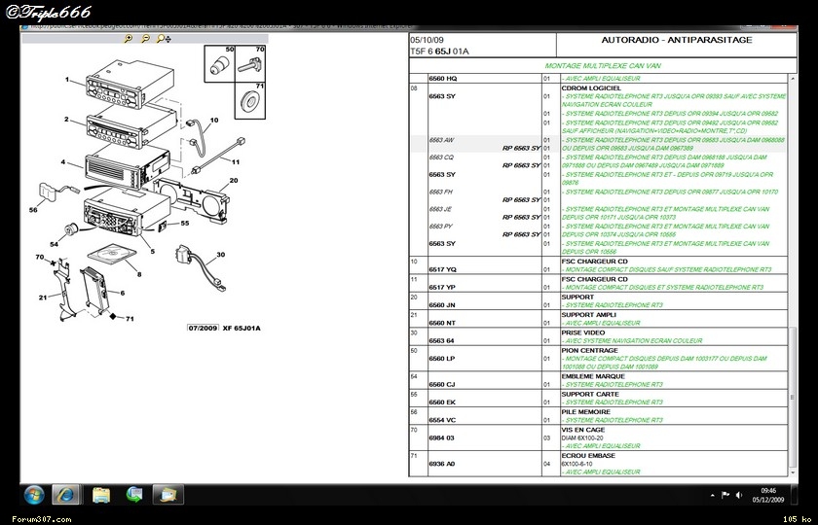
Task: Select part number 6517 YQ
Action: [442, 270]
